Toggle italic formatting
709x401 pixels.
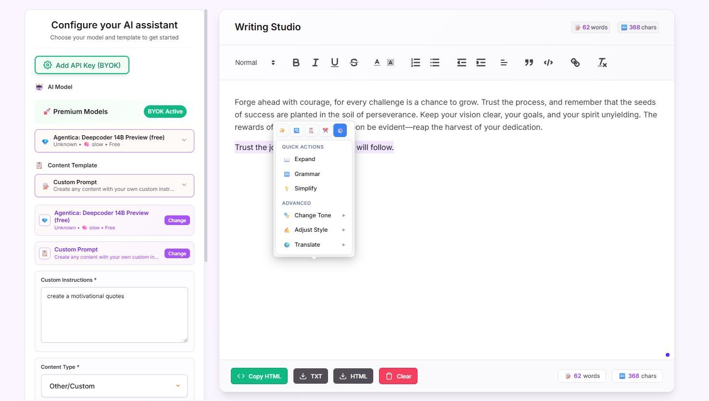coord(315,63)
